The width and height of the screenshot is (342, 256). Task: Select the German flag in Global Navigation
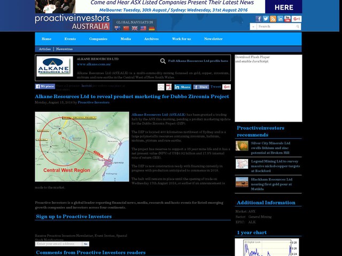click(152, 28)
